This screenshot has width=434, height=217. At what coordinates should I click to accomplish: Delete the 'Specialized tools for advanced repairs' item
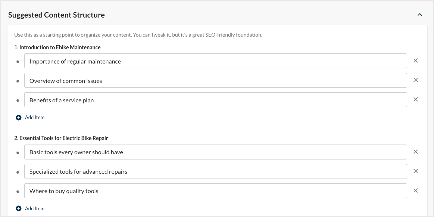click(416, 171)
